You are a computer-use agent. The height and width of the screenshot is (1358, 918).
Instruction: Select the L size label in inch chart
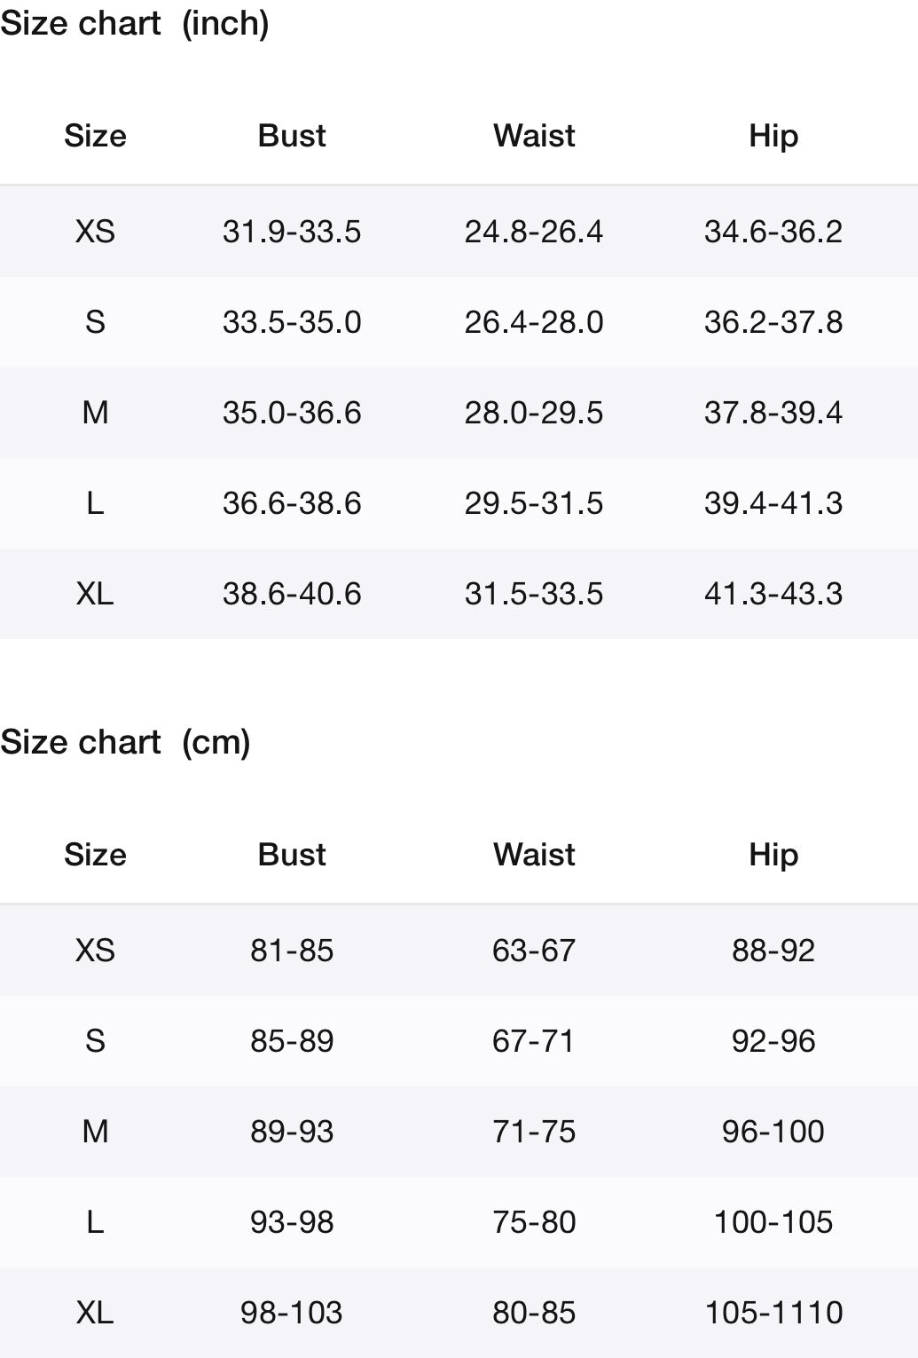(95, 503)
